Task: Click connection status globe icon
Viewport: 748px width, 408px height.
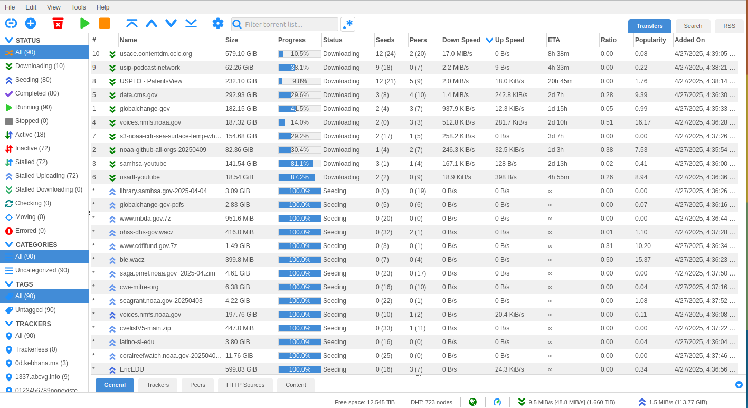Action: [x=473, y=402]
